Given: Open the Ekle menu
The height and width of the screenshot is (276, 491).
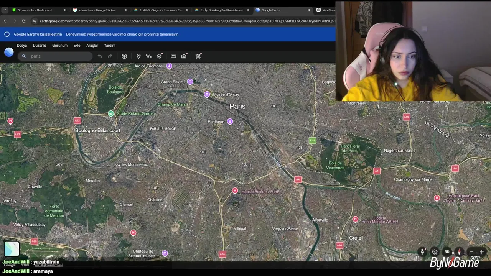Looking at the screenshot, I should tap(77, 46).
